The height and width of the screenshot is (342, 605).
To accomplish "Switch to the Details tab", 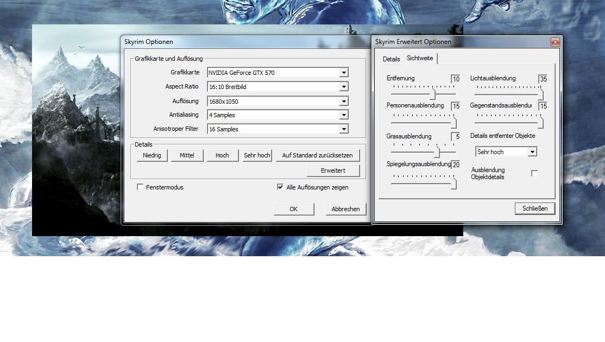I will click(391, 59).
